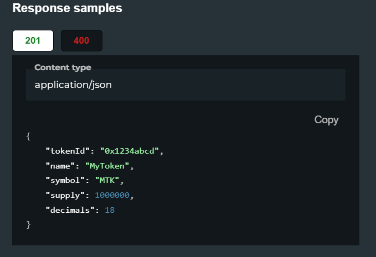Select the "0x1234abcd" token value

(x=130, y=151)
